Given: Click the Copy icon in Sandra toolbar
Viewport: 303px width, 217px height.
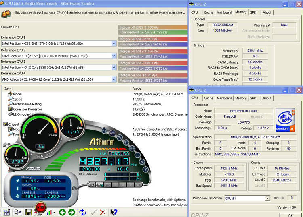Looking at the screenshot, I should [x=18, y=212].
